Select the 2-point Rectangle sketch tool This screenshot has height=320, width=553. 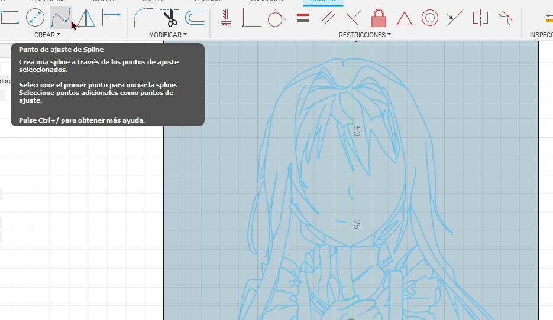click(9, 17)
